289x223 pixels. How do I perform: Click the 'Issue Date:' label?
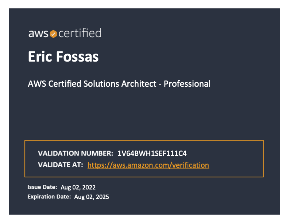click(x=42, y=187)
